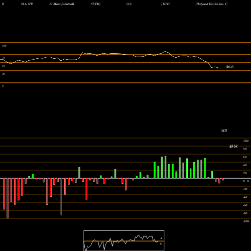Click the 50 level label on RSI axis
This screenshot has height=251, width=251.
pyautogui.click(x=4, y=66)
